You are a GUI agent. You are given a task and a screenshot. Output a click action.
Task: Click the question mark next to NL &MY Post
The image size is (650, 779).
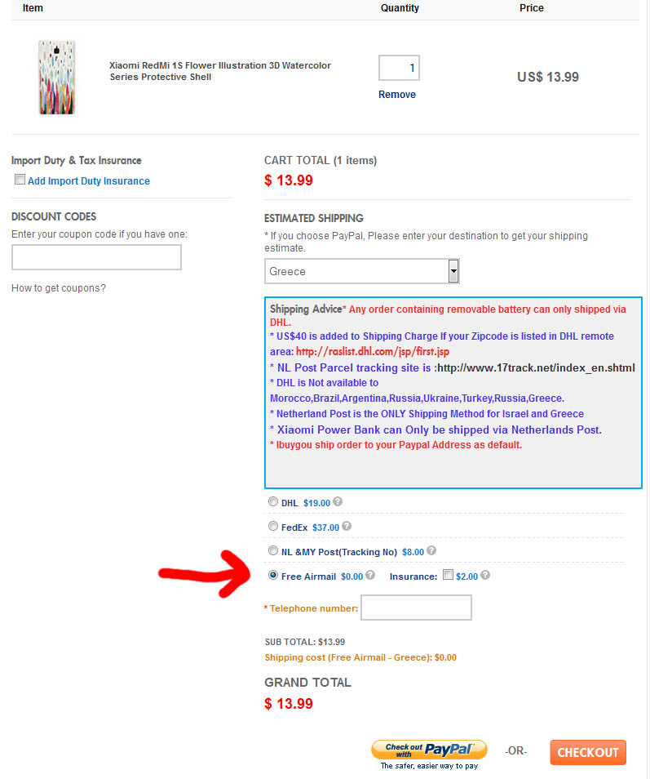(x=431, y=550)
